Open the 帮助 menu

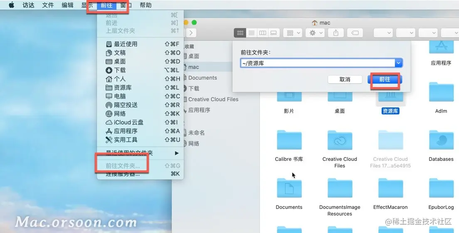[146, 5]
